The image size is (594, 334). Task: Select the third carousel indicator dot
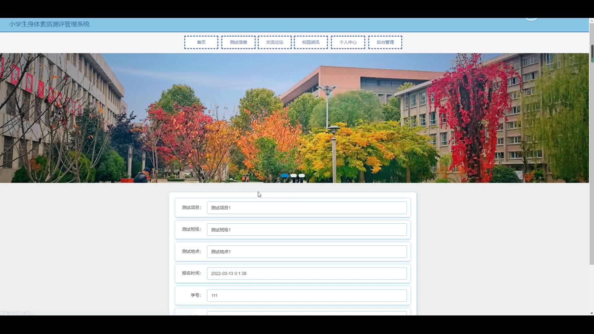302,176
